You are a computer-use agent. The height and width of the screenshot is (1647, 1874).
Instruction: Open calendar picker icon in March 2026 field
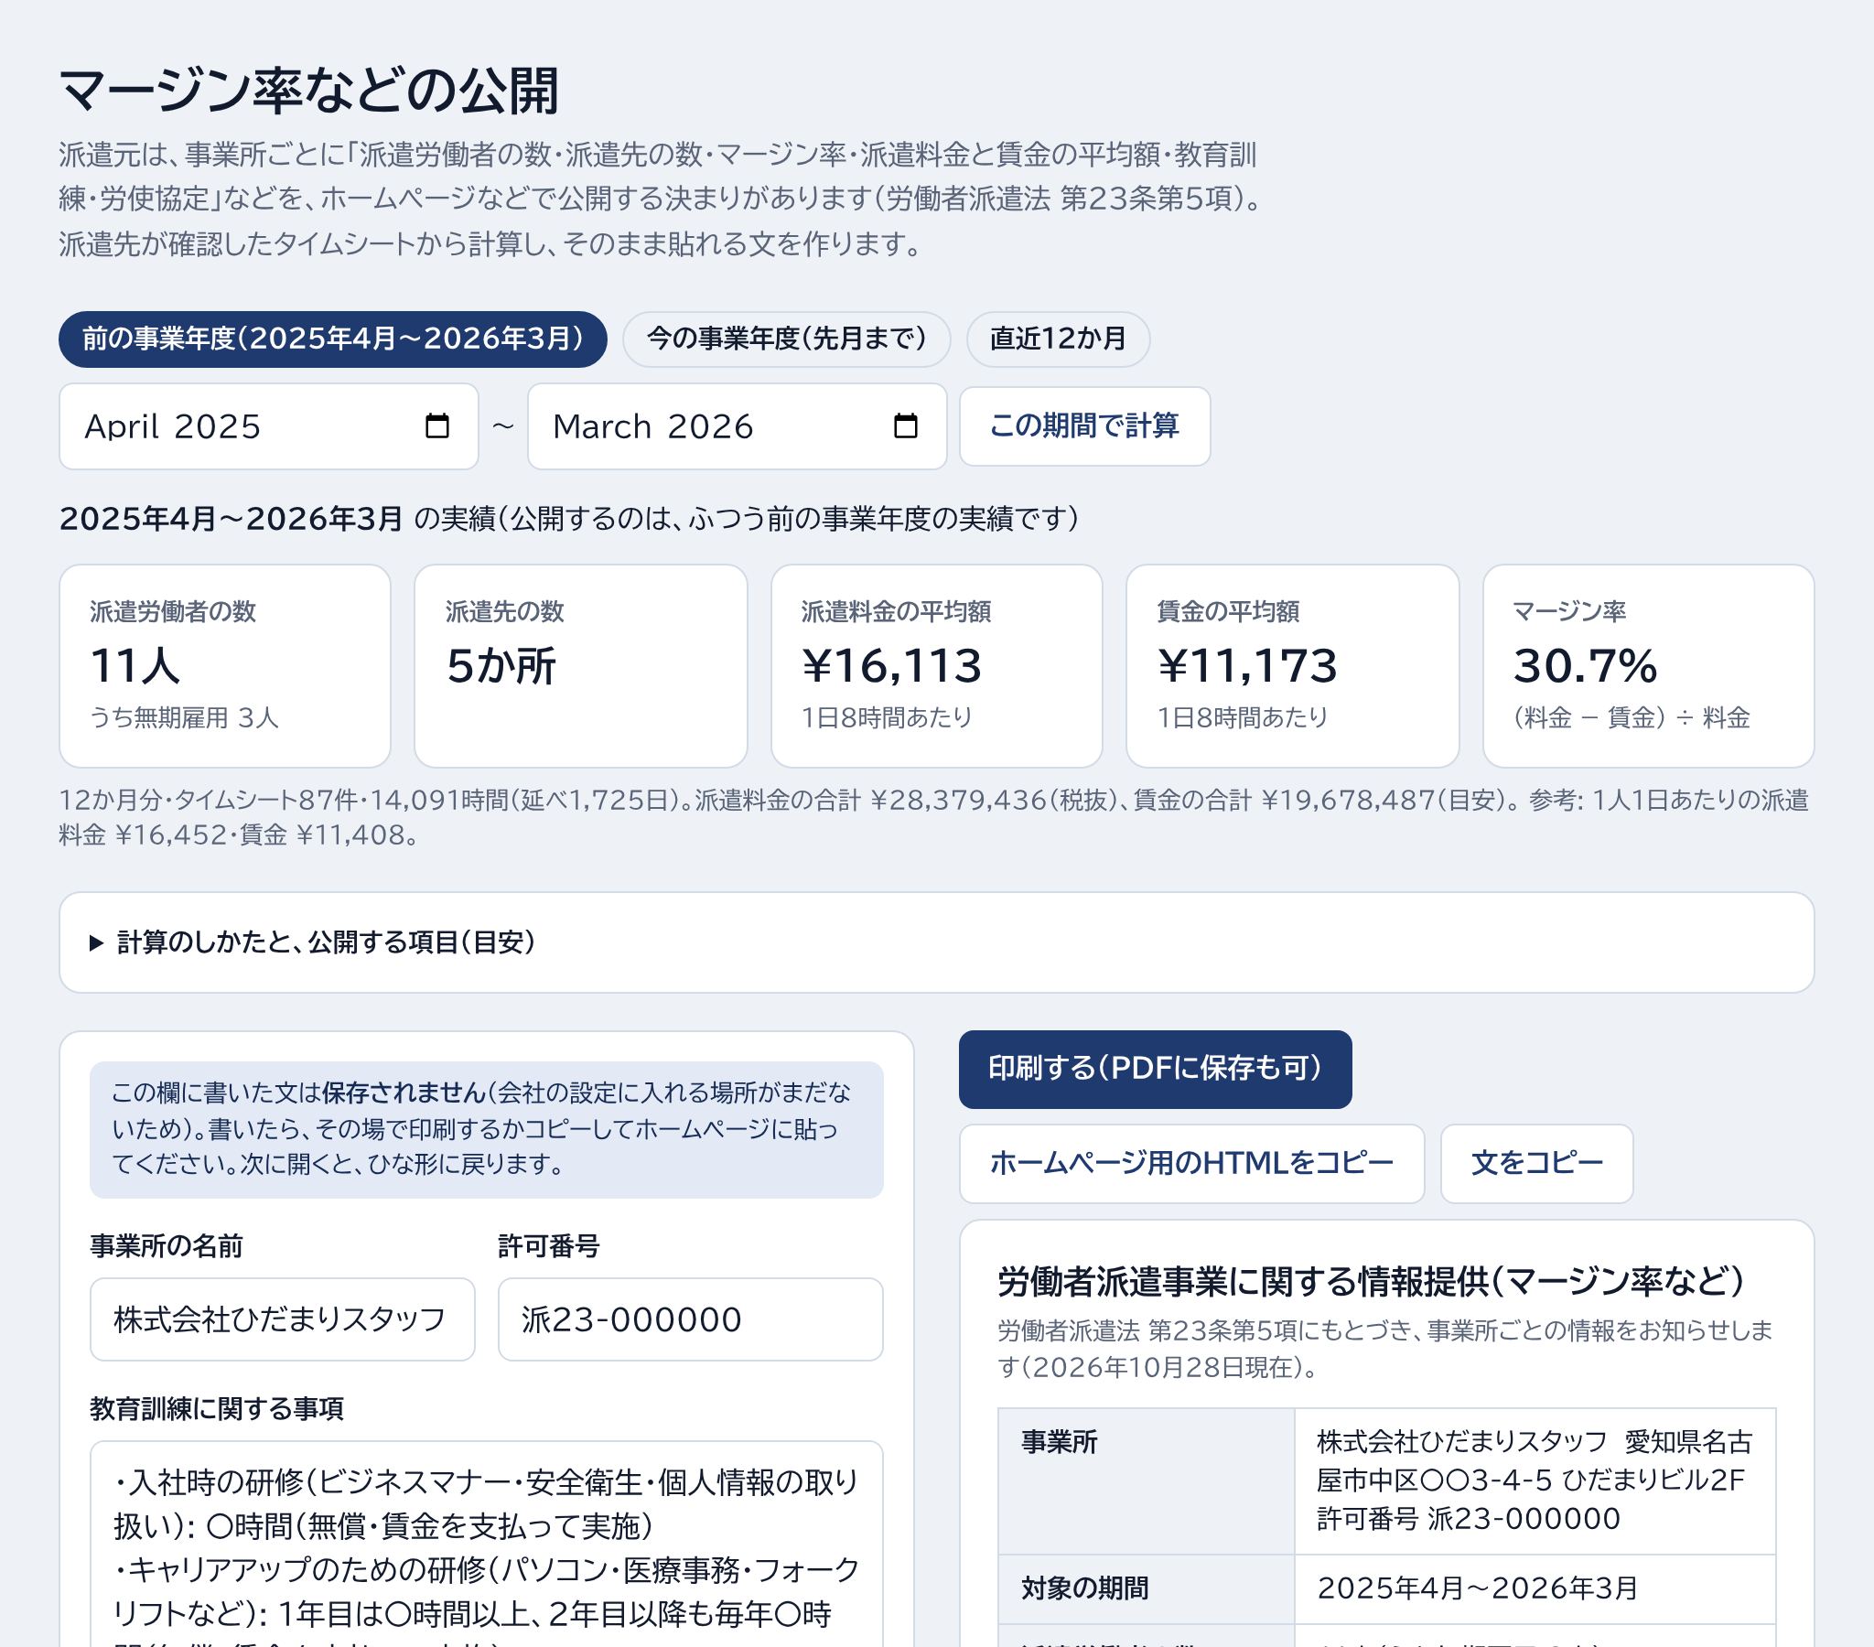(x=905, y=425)
